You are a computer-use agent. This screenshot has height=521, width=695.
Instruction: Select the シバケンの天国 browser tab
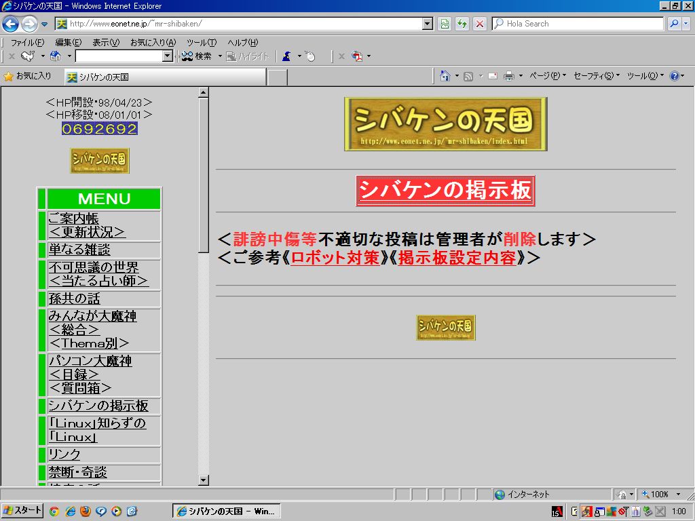[165, 77]
